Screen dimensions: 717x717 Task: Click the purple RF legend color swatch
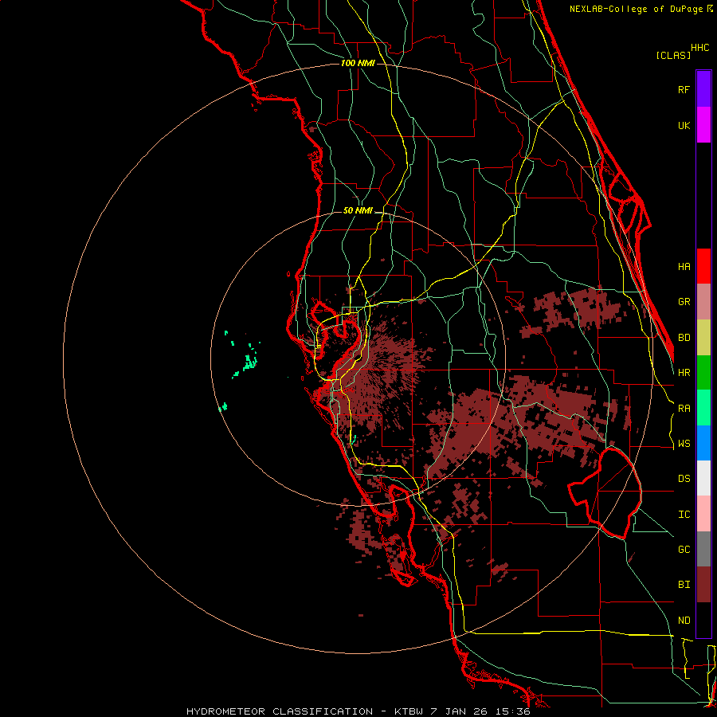703,89
